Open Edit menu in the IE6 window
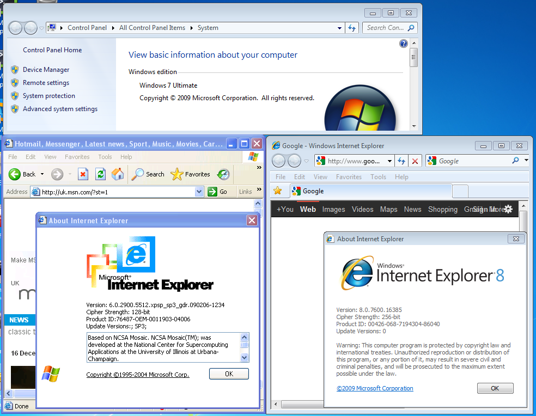 coord(31,157)
